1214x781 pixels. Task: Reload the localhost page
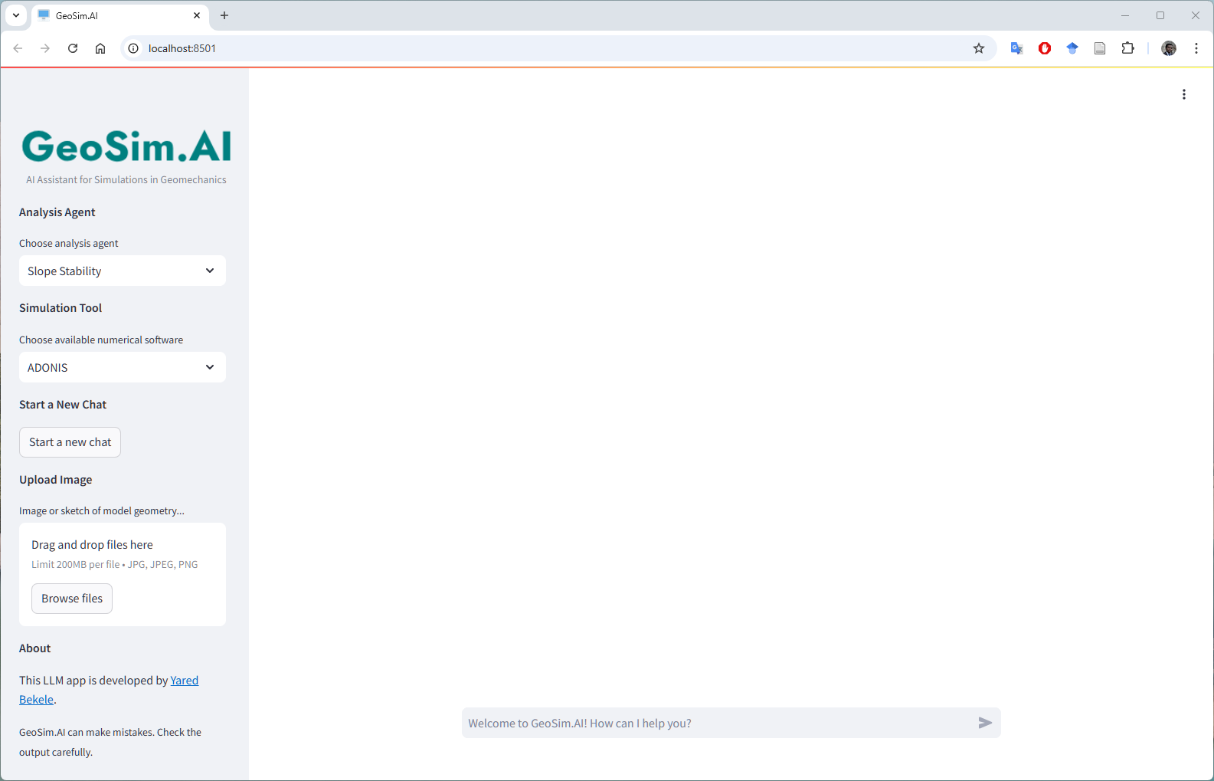(x=73, y=48)
